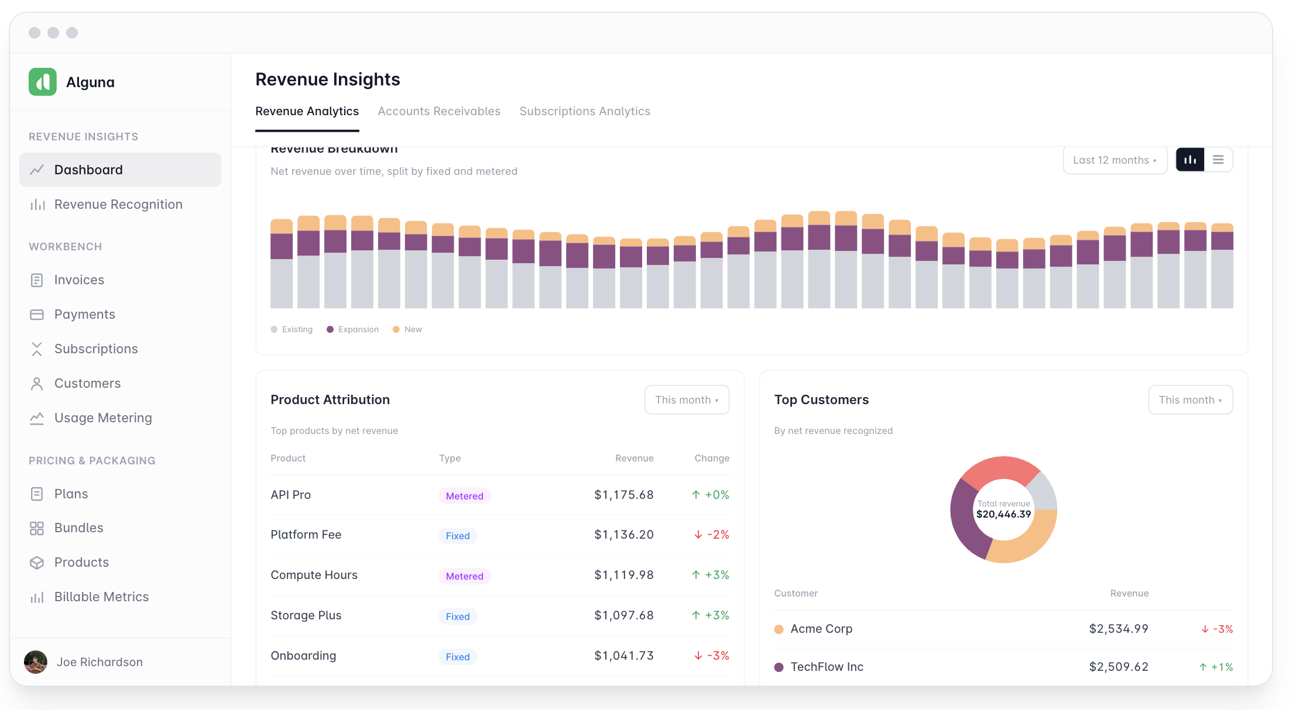1296x710 pixels.
Task: Click the first bar in Revenue Breakdown chart
Action: 282,263
